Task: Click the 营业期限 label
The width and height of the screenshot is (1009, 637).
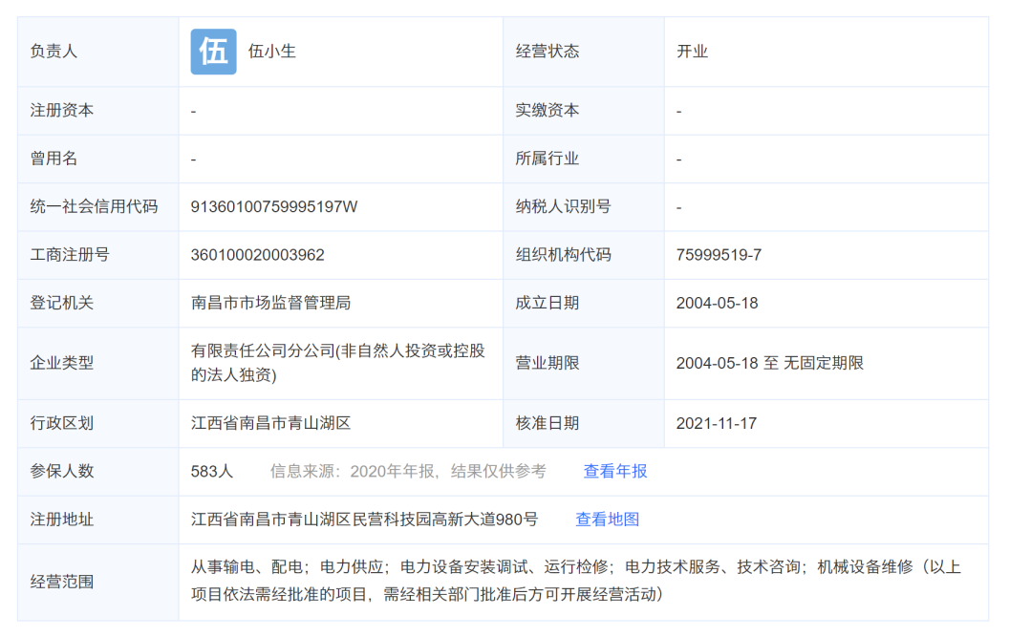Action: (547, 364)
